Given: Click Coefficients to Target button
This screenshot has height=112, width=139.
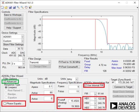Looking at the screenshot, I should coord(123,96).
